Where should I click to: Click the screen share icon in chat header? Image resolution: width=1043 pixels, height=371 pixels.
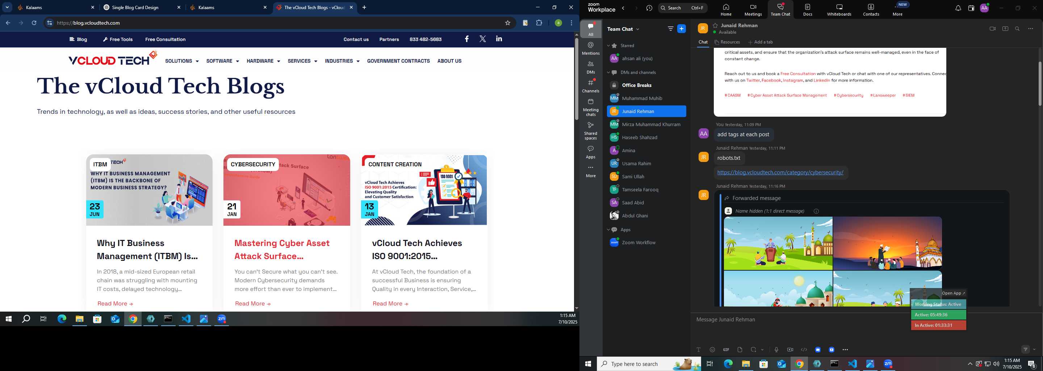(x=1005, y=29)
